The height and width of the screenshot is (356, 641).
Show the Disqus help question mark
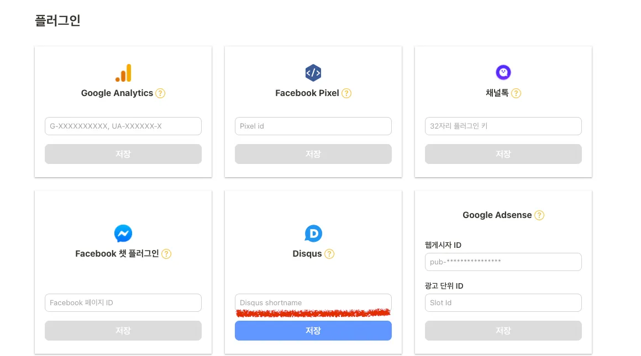[x=329, y=254]
